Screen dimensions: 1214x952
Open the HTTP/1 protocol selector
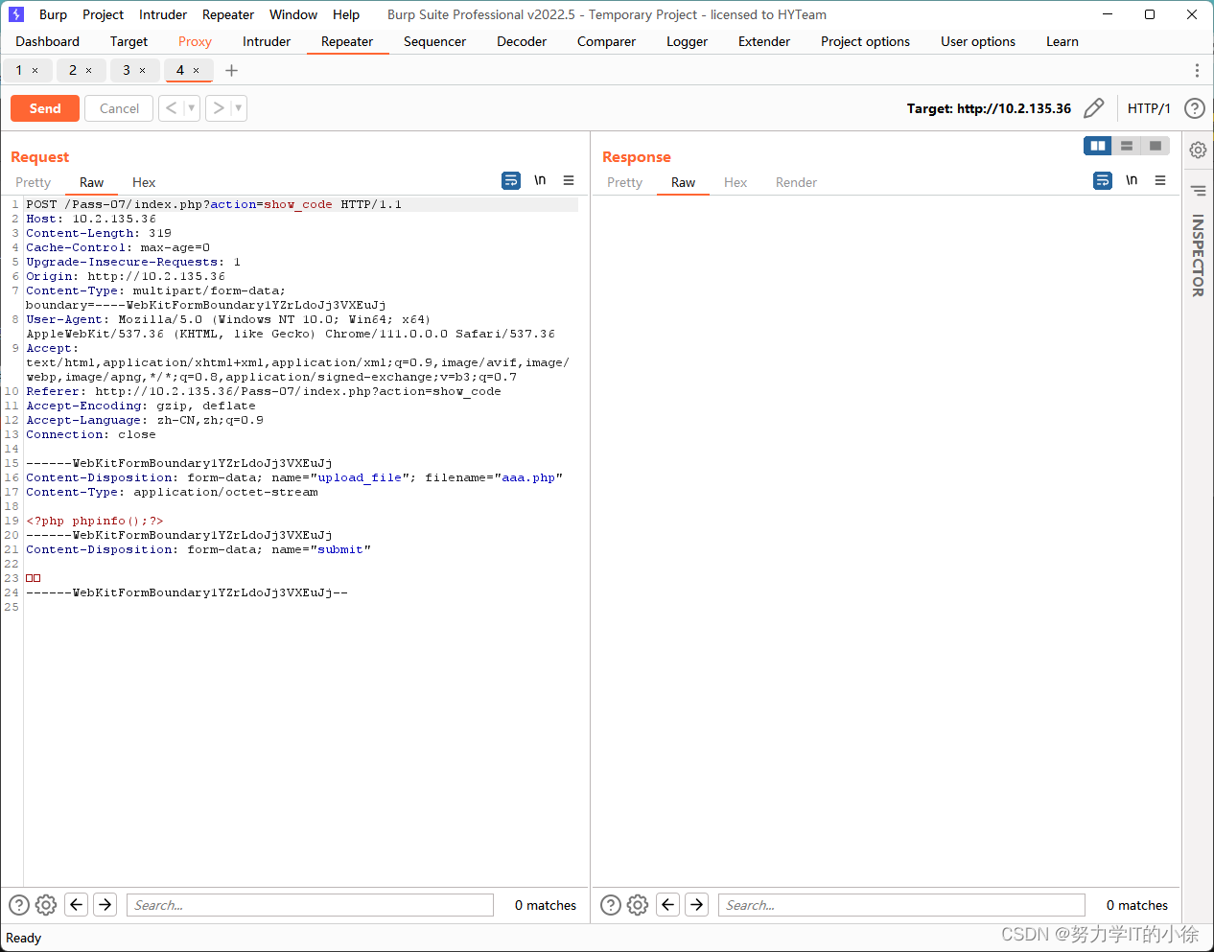click(x=1149, y=108)
